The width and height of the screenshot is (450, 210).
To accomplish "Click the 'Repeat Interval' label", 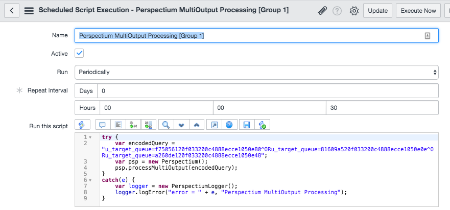I will (x=48, y=90).
